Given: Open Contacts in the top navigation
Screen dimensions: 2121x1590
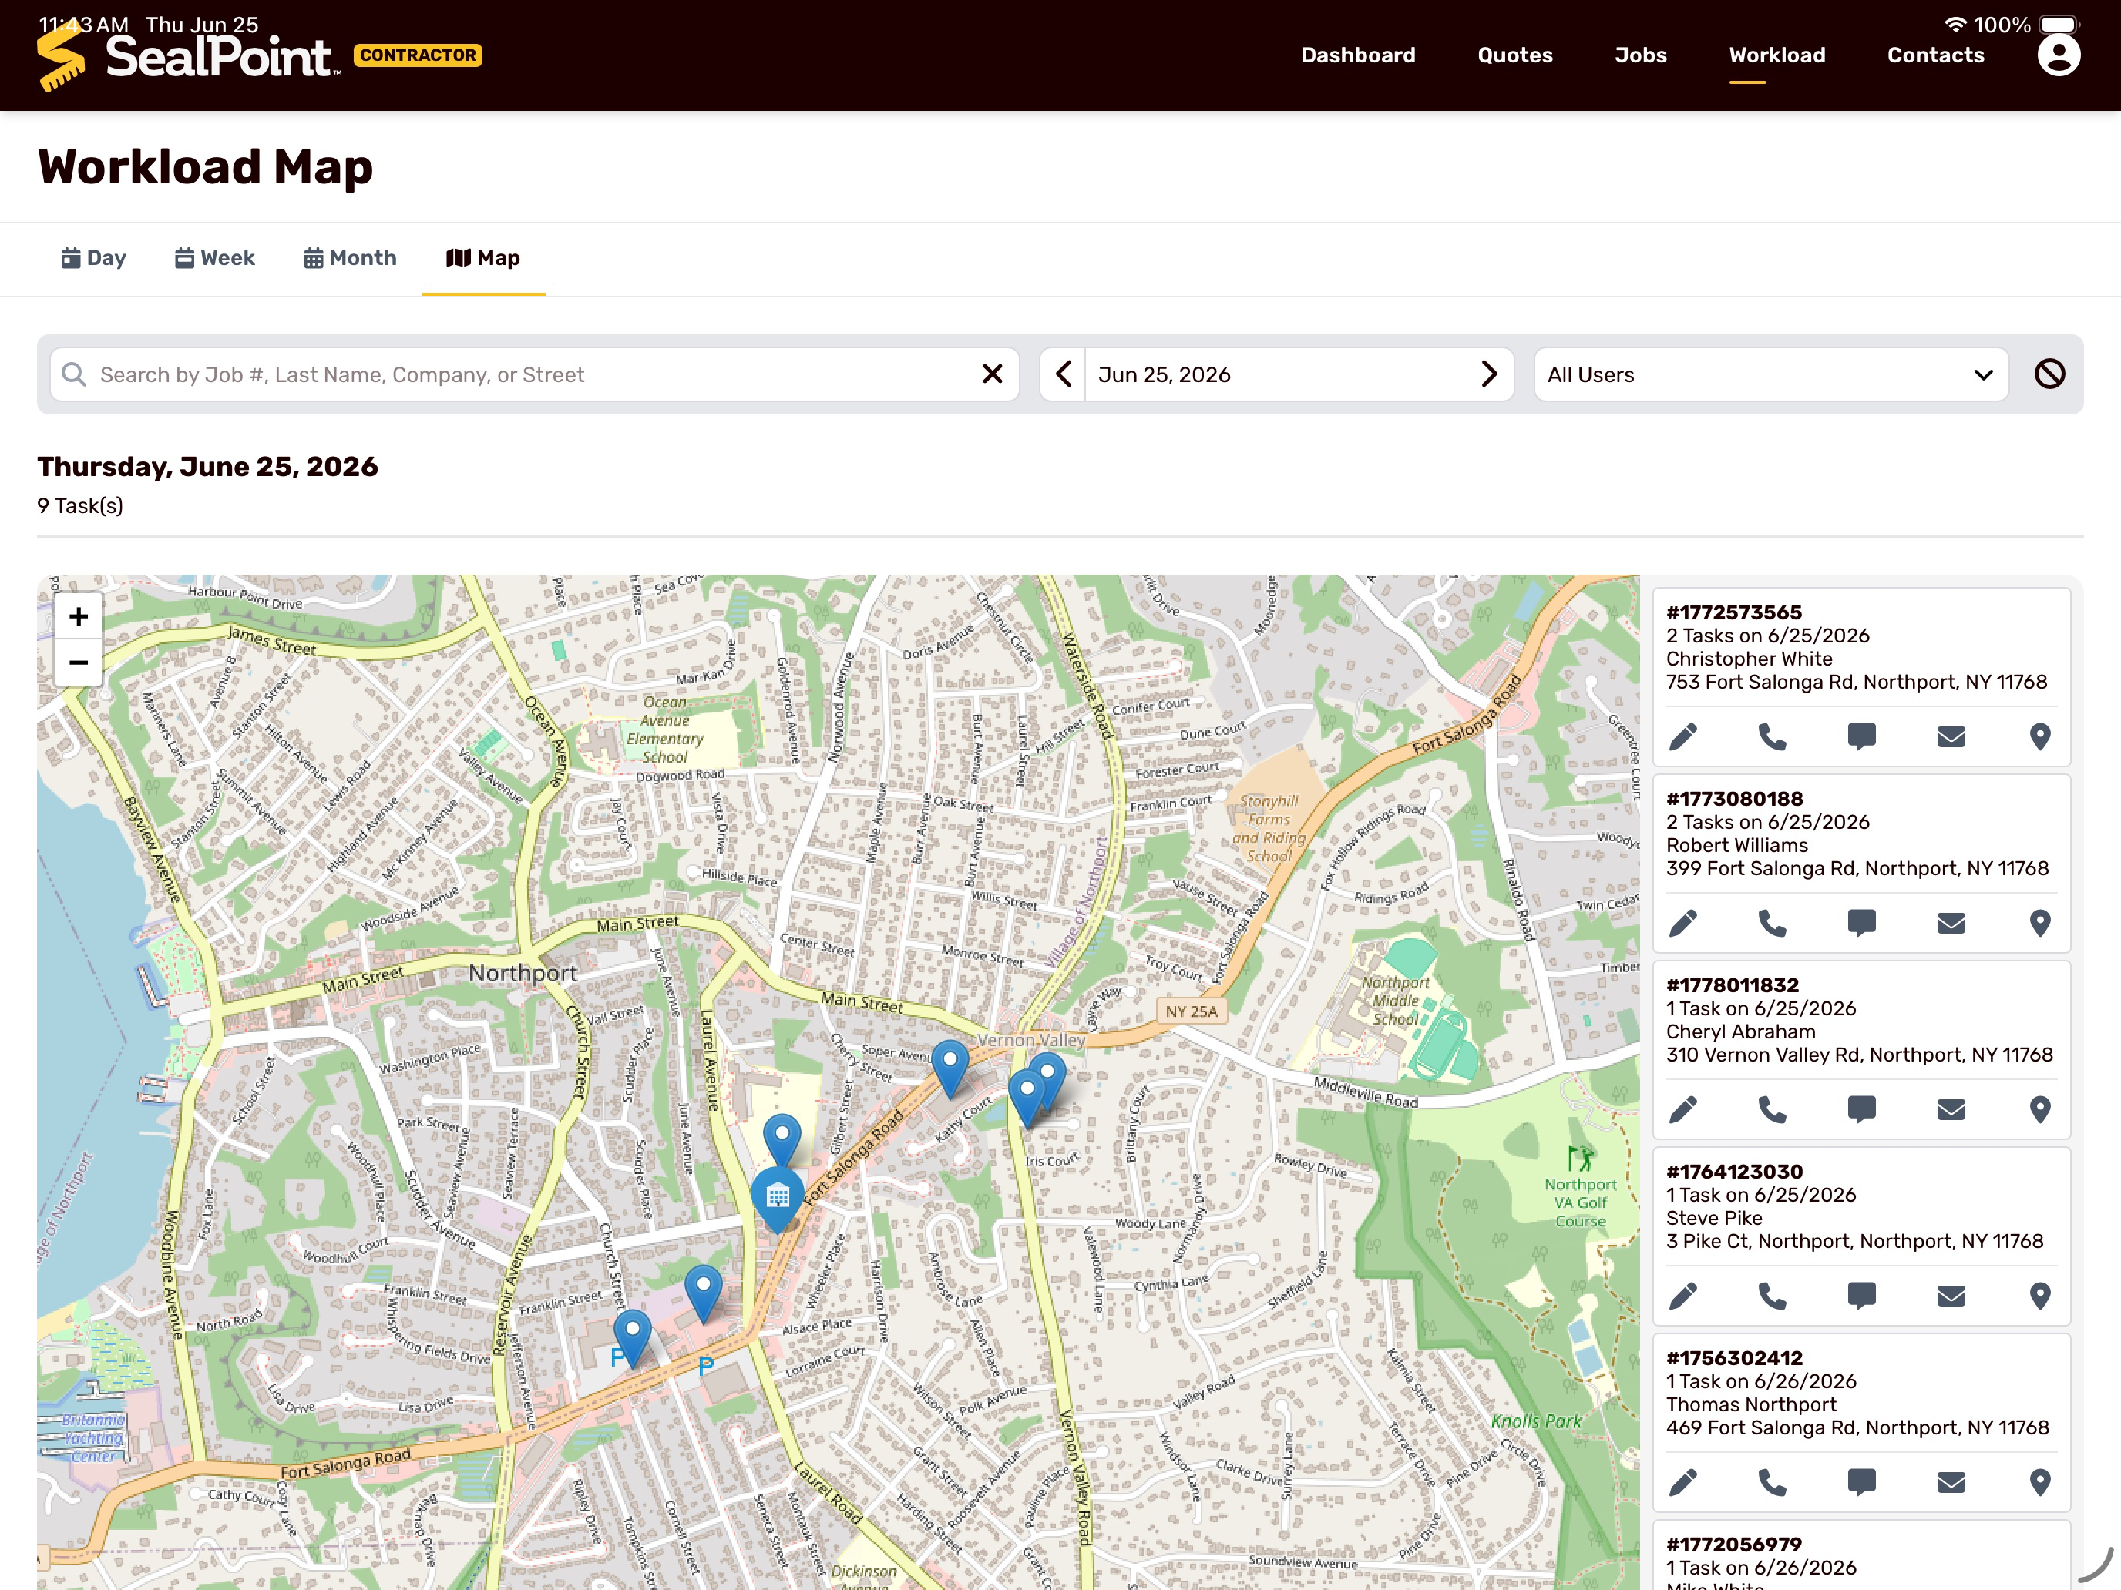Looking at the screenshot, I should point(1935,55).
